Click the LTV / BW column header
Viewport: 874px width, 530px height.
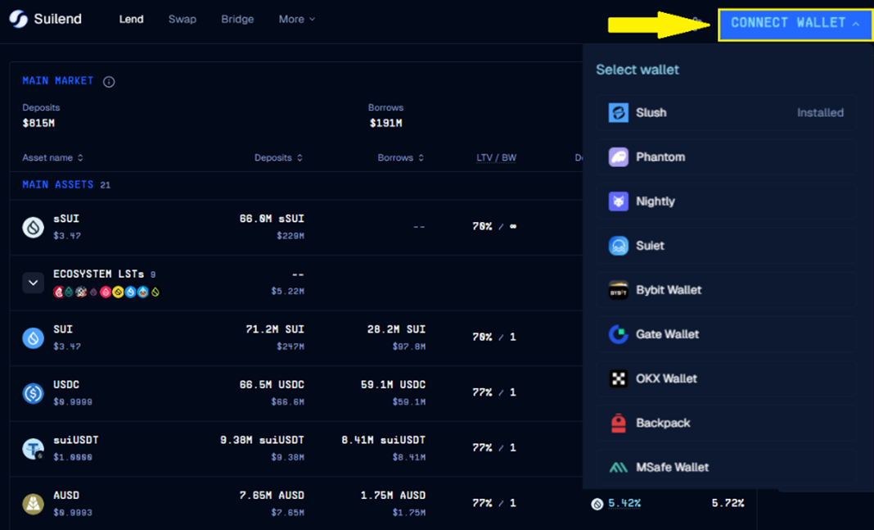click(496, 157)
